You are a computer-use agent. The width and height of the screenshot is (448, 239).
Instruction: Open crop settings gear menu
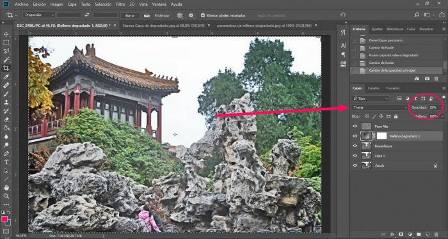(191, 15)
